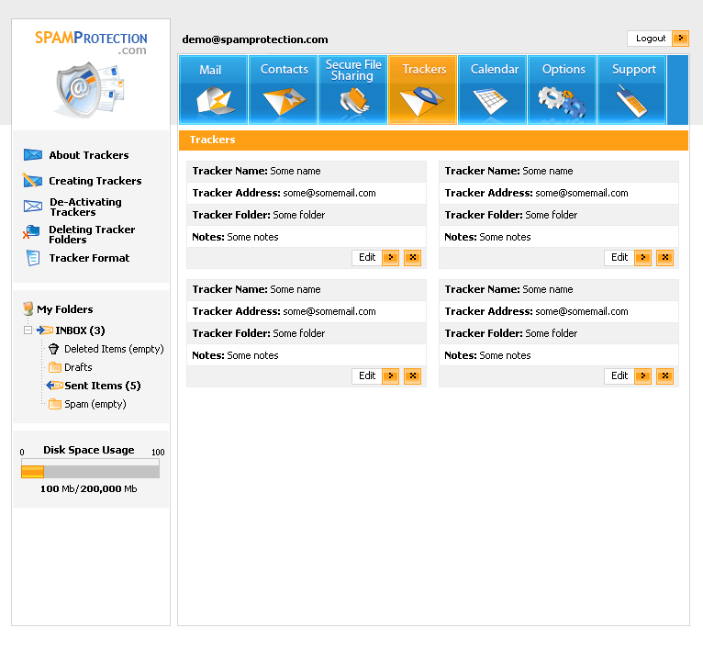This screenshot has height=661, width=703.
Task: Click the Edit arrow icon on lower-left tracker card
Action: click(391, 375)
